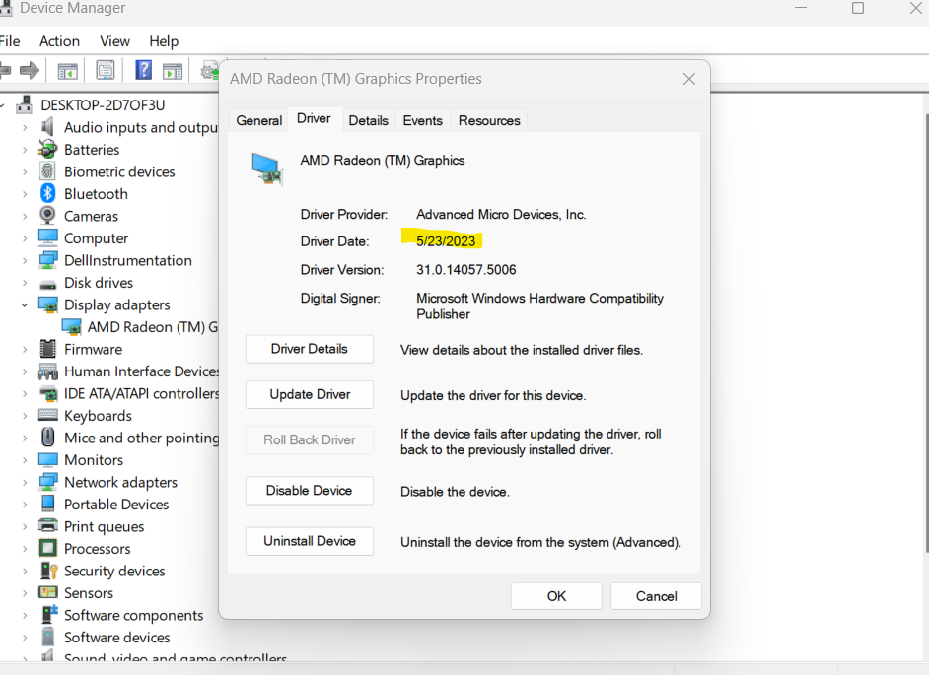929x675 pixels.
Task: Open Help via the blue question mark icon
Action: (141, 70)
